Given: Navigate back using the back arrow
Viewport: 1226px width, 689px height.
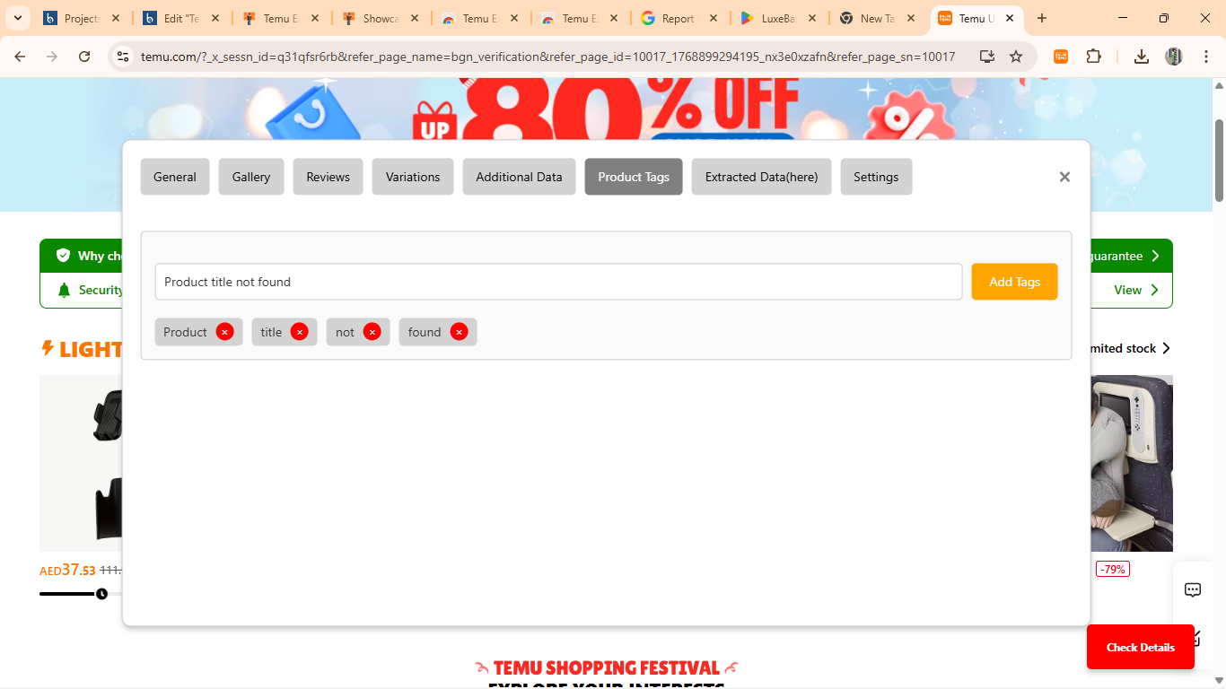Looking at the screenshot, I should [x=19, y=56].
